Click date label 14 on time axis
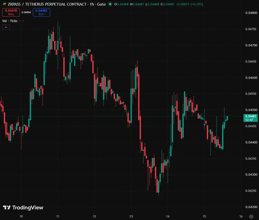The height and width of the screenshot is (220, 259). point(168,216)
